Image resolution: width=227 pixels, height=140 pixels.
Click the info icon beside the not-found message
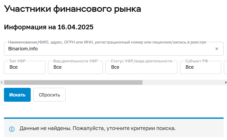[12, 129]
